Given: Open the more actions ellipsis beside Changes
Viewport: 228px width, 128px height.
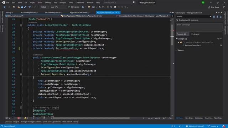Looking at the screenshot, I should pos(221,39).
